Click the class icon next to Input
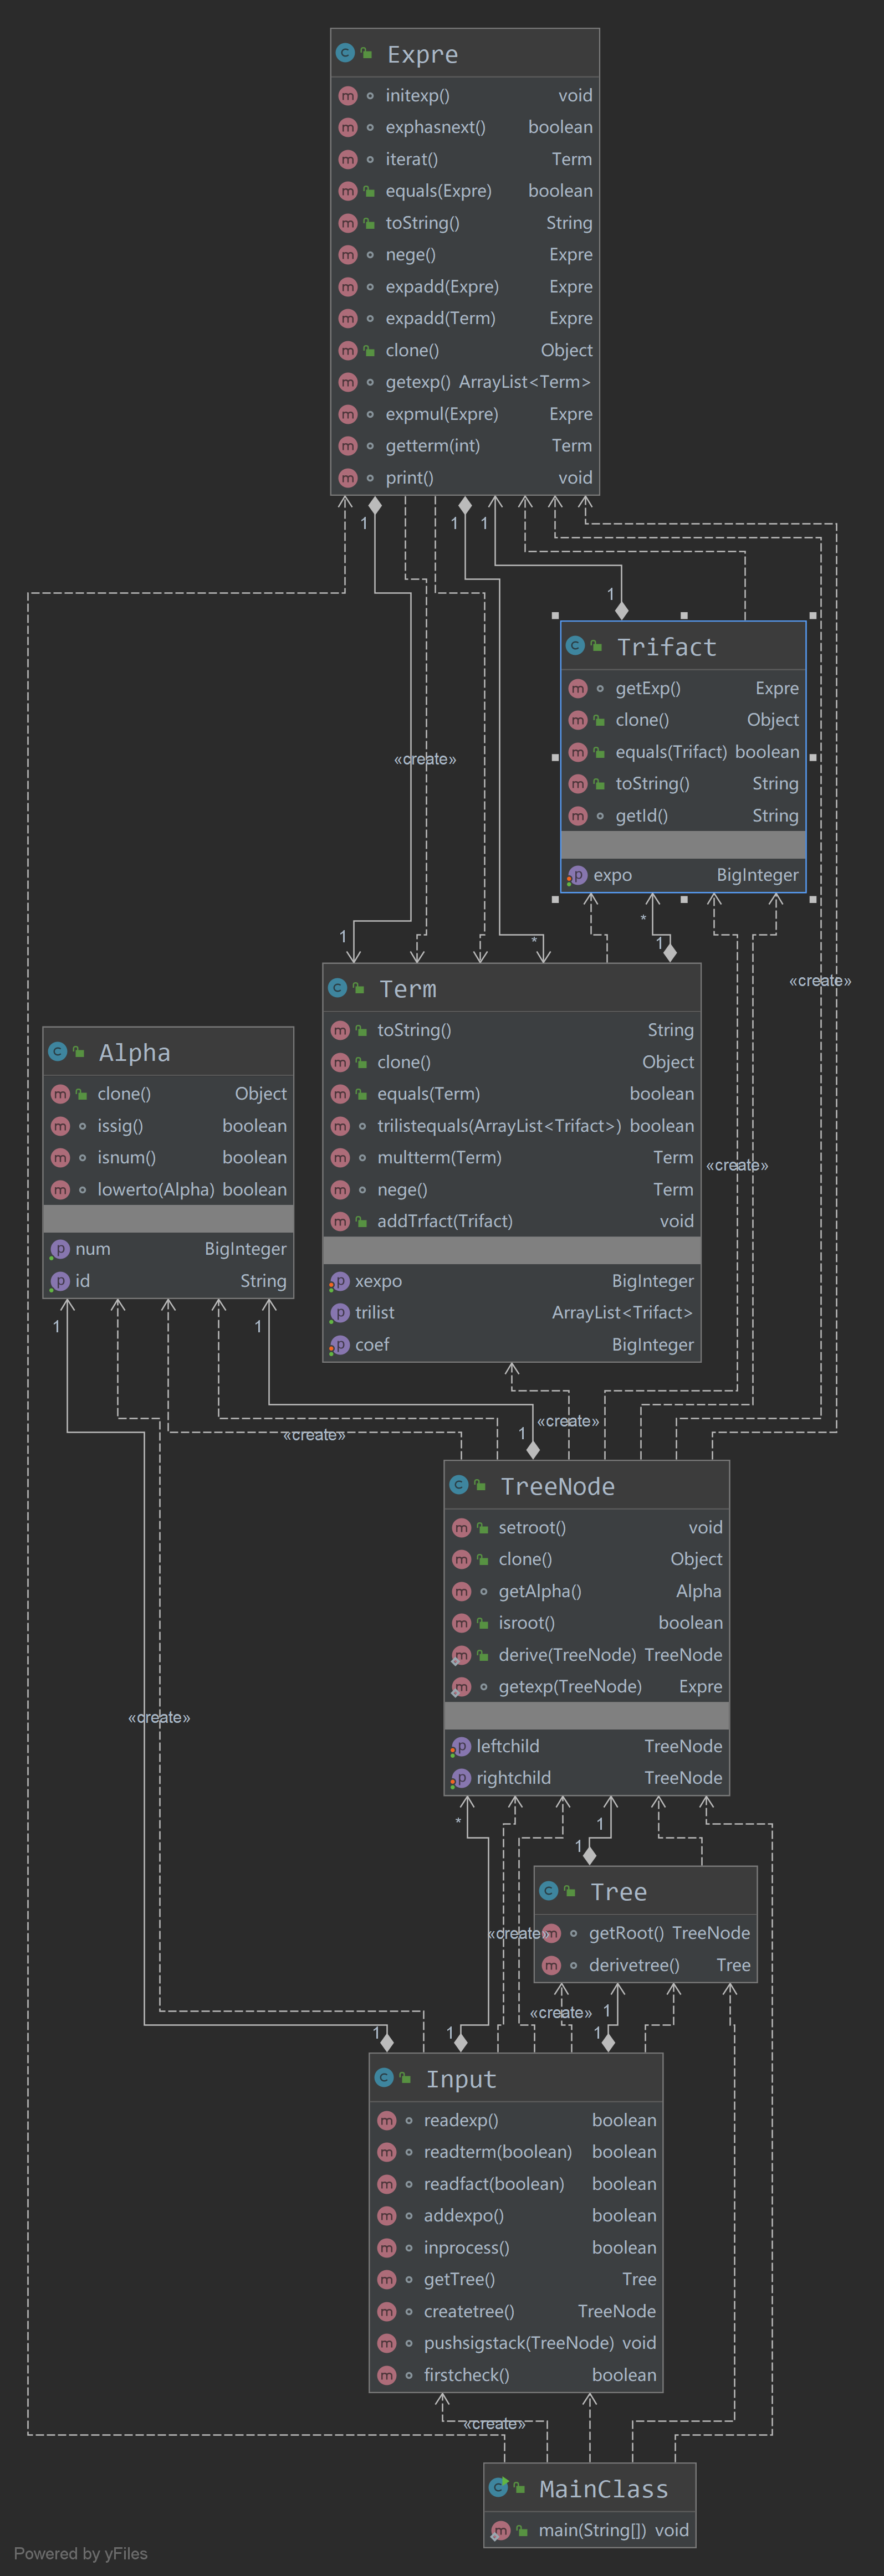Image resolution: width=884 pixels, height=2576 pixels. click(384, 2078)
